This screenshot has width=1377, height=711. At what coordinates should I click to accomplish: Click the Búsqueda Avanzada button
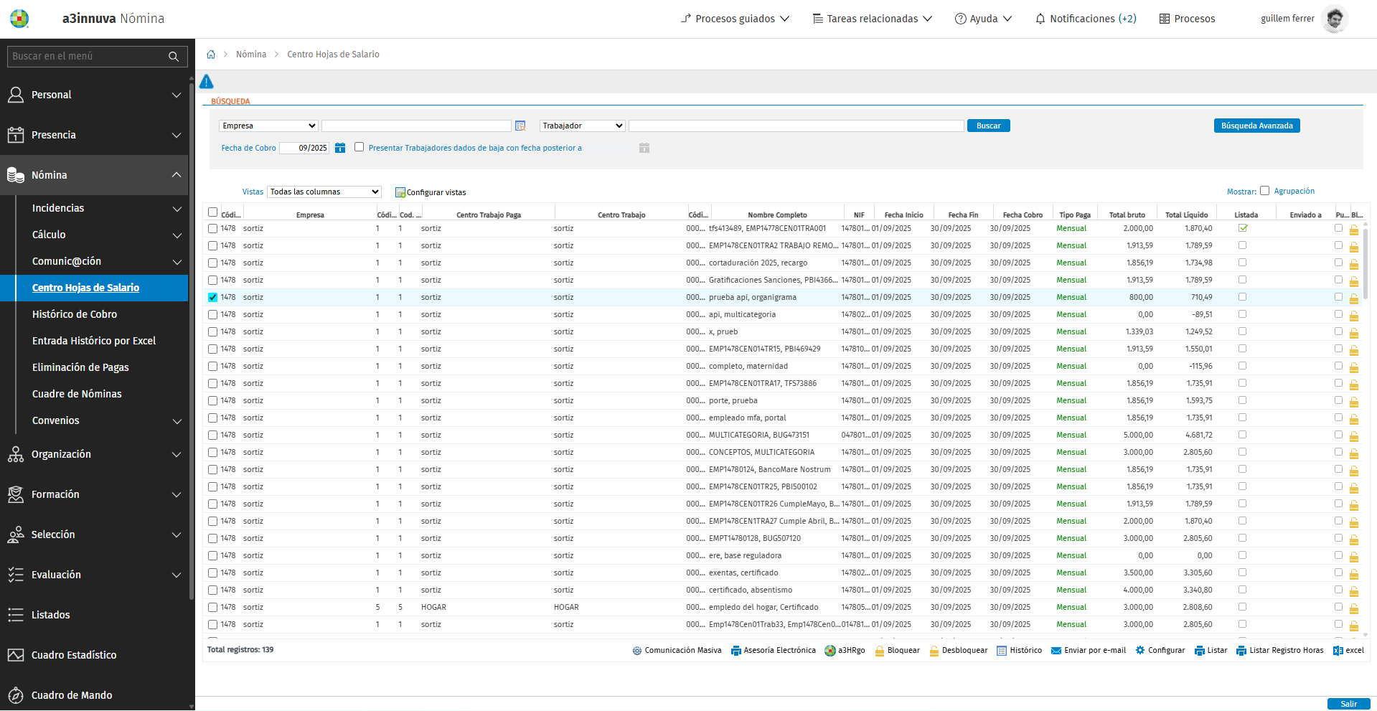click(x=1256, y=126)
